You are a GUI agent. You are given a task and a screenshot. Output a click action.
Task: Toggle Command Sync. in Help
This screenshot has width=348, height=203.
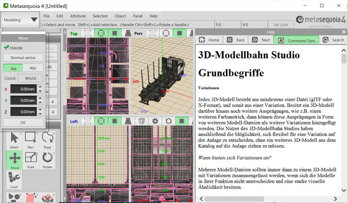tap(296, 41)
